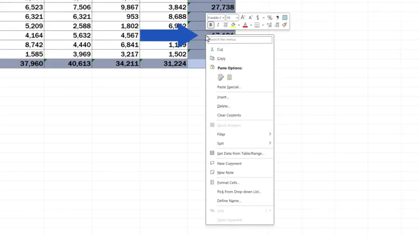The width and height of the screenshot is (419, 235).
Task: Apply yellow fill color swatch
Action: click(233, 25)
